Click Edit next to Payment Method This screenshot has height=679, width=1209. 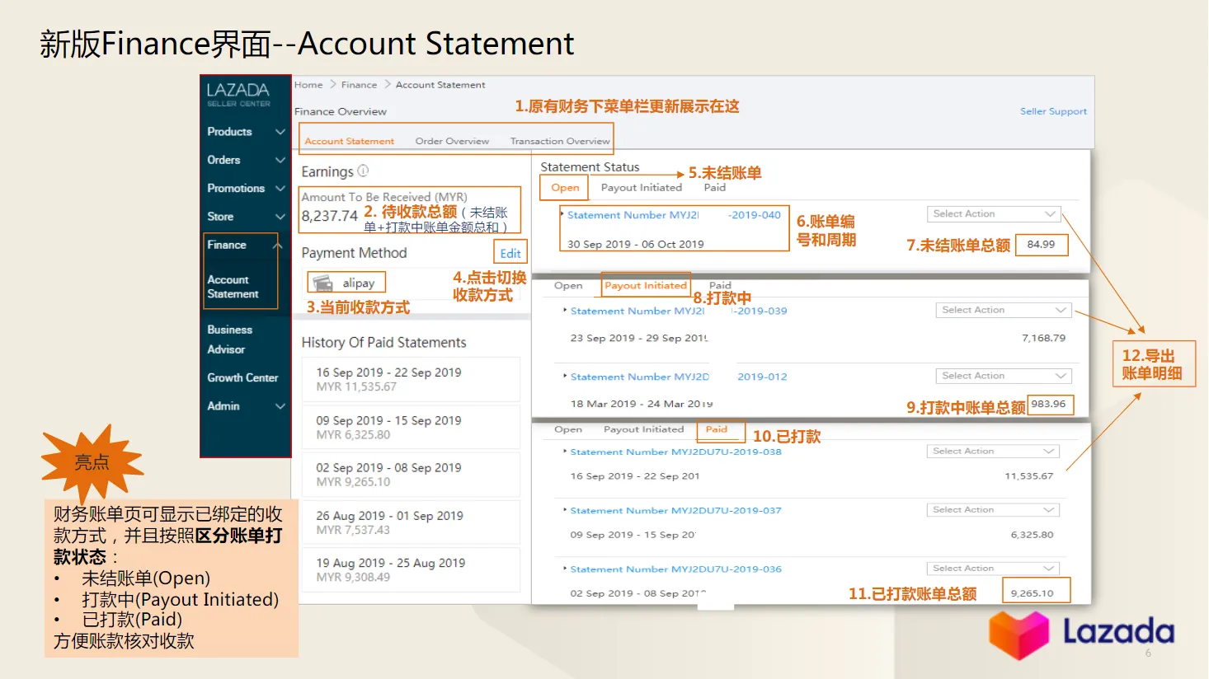[510, 253]
